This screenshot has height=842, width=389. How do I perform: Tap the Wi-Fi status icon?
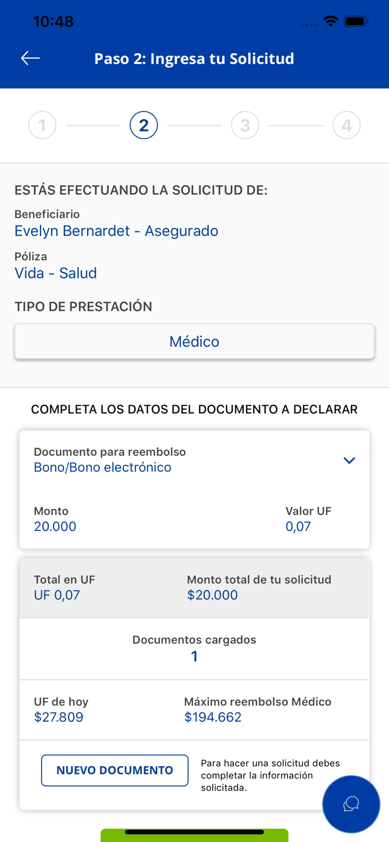(x=330, y=21)
